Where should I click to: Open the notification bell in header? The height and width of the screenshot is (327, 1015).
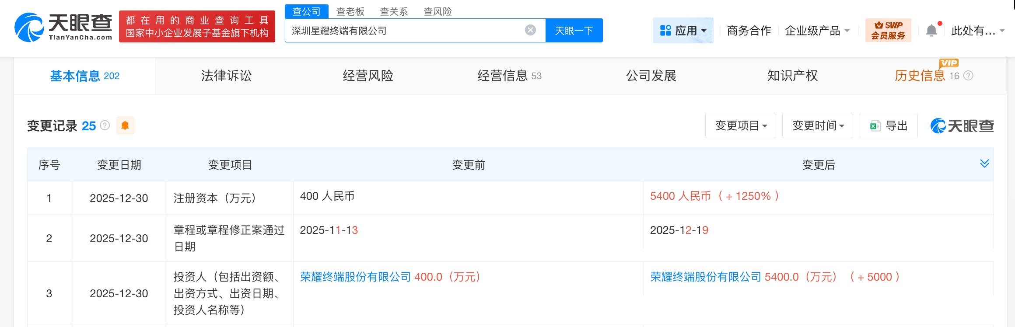point(931,31)
